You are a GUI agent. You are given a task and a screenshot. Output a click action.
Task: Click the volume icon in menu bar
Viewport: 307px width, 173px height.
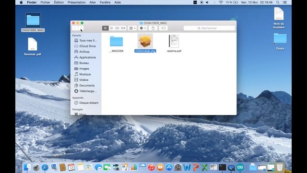[x=207, y=2]
